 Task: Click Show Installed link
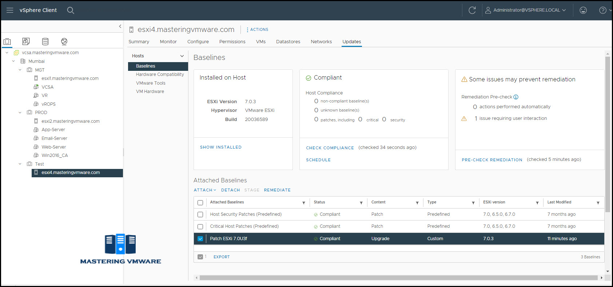(221, 147)
